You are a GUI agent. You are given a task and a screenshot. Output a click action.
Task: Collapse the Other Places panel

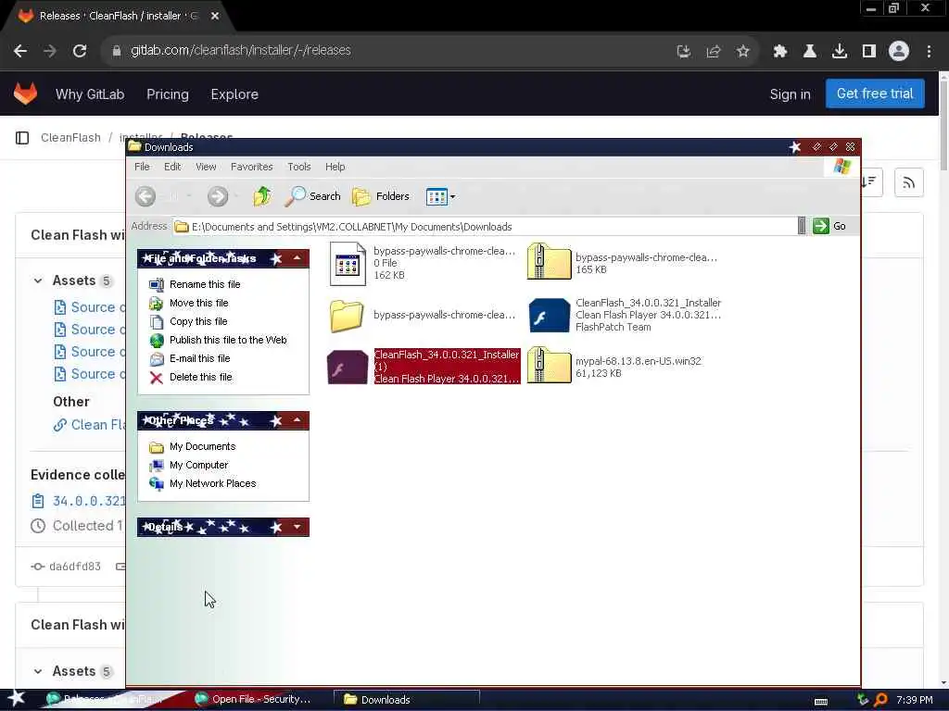297,420
